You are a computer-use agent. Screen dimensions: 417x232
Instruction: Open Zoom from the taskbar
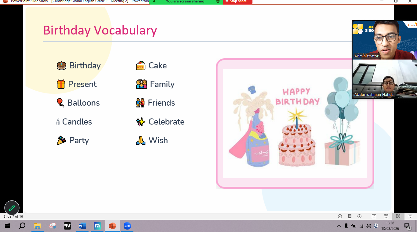coord(127,226)
